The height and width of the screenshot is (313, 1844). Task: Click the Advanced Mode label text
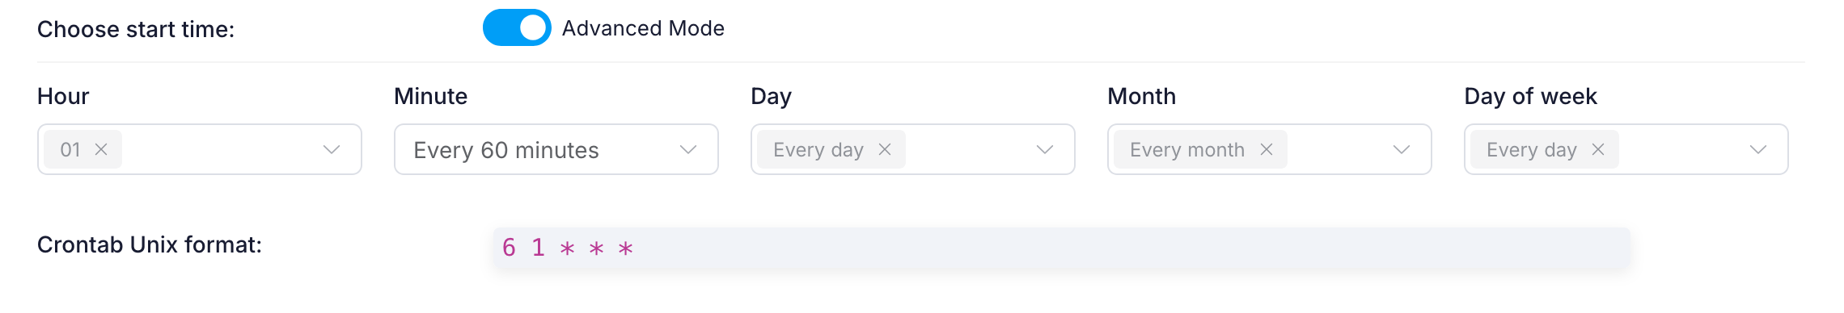click(643, 28)
